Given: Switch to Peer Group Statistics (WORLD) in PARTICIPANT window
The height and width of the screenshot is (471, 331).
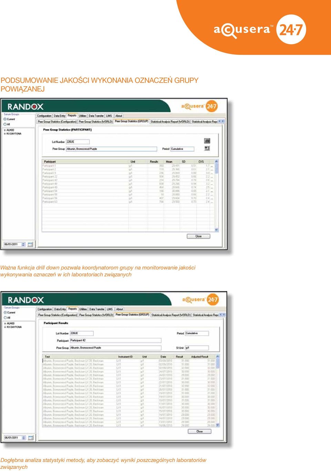Looking at the screenshot, I should tap(96, 122).
